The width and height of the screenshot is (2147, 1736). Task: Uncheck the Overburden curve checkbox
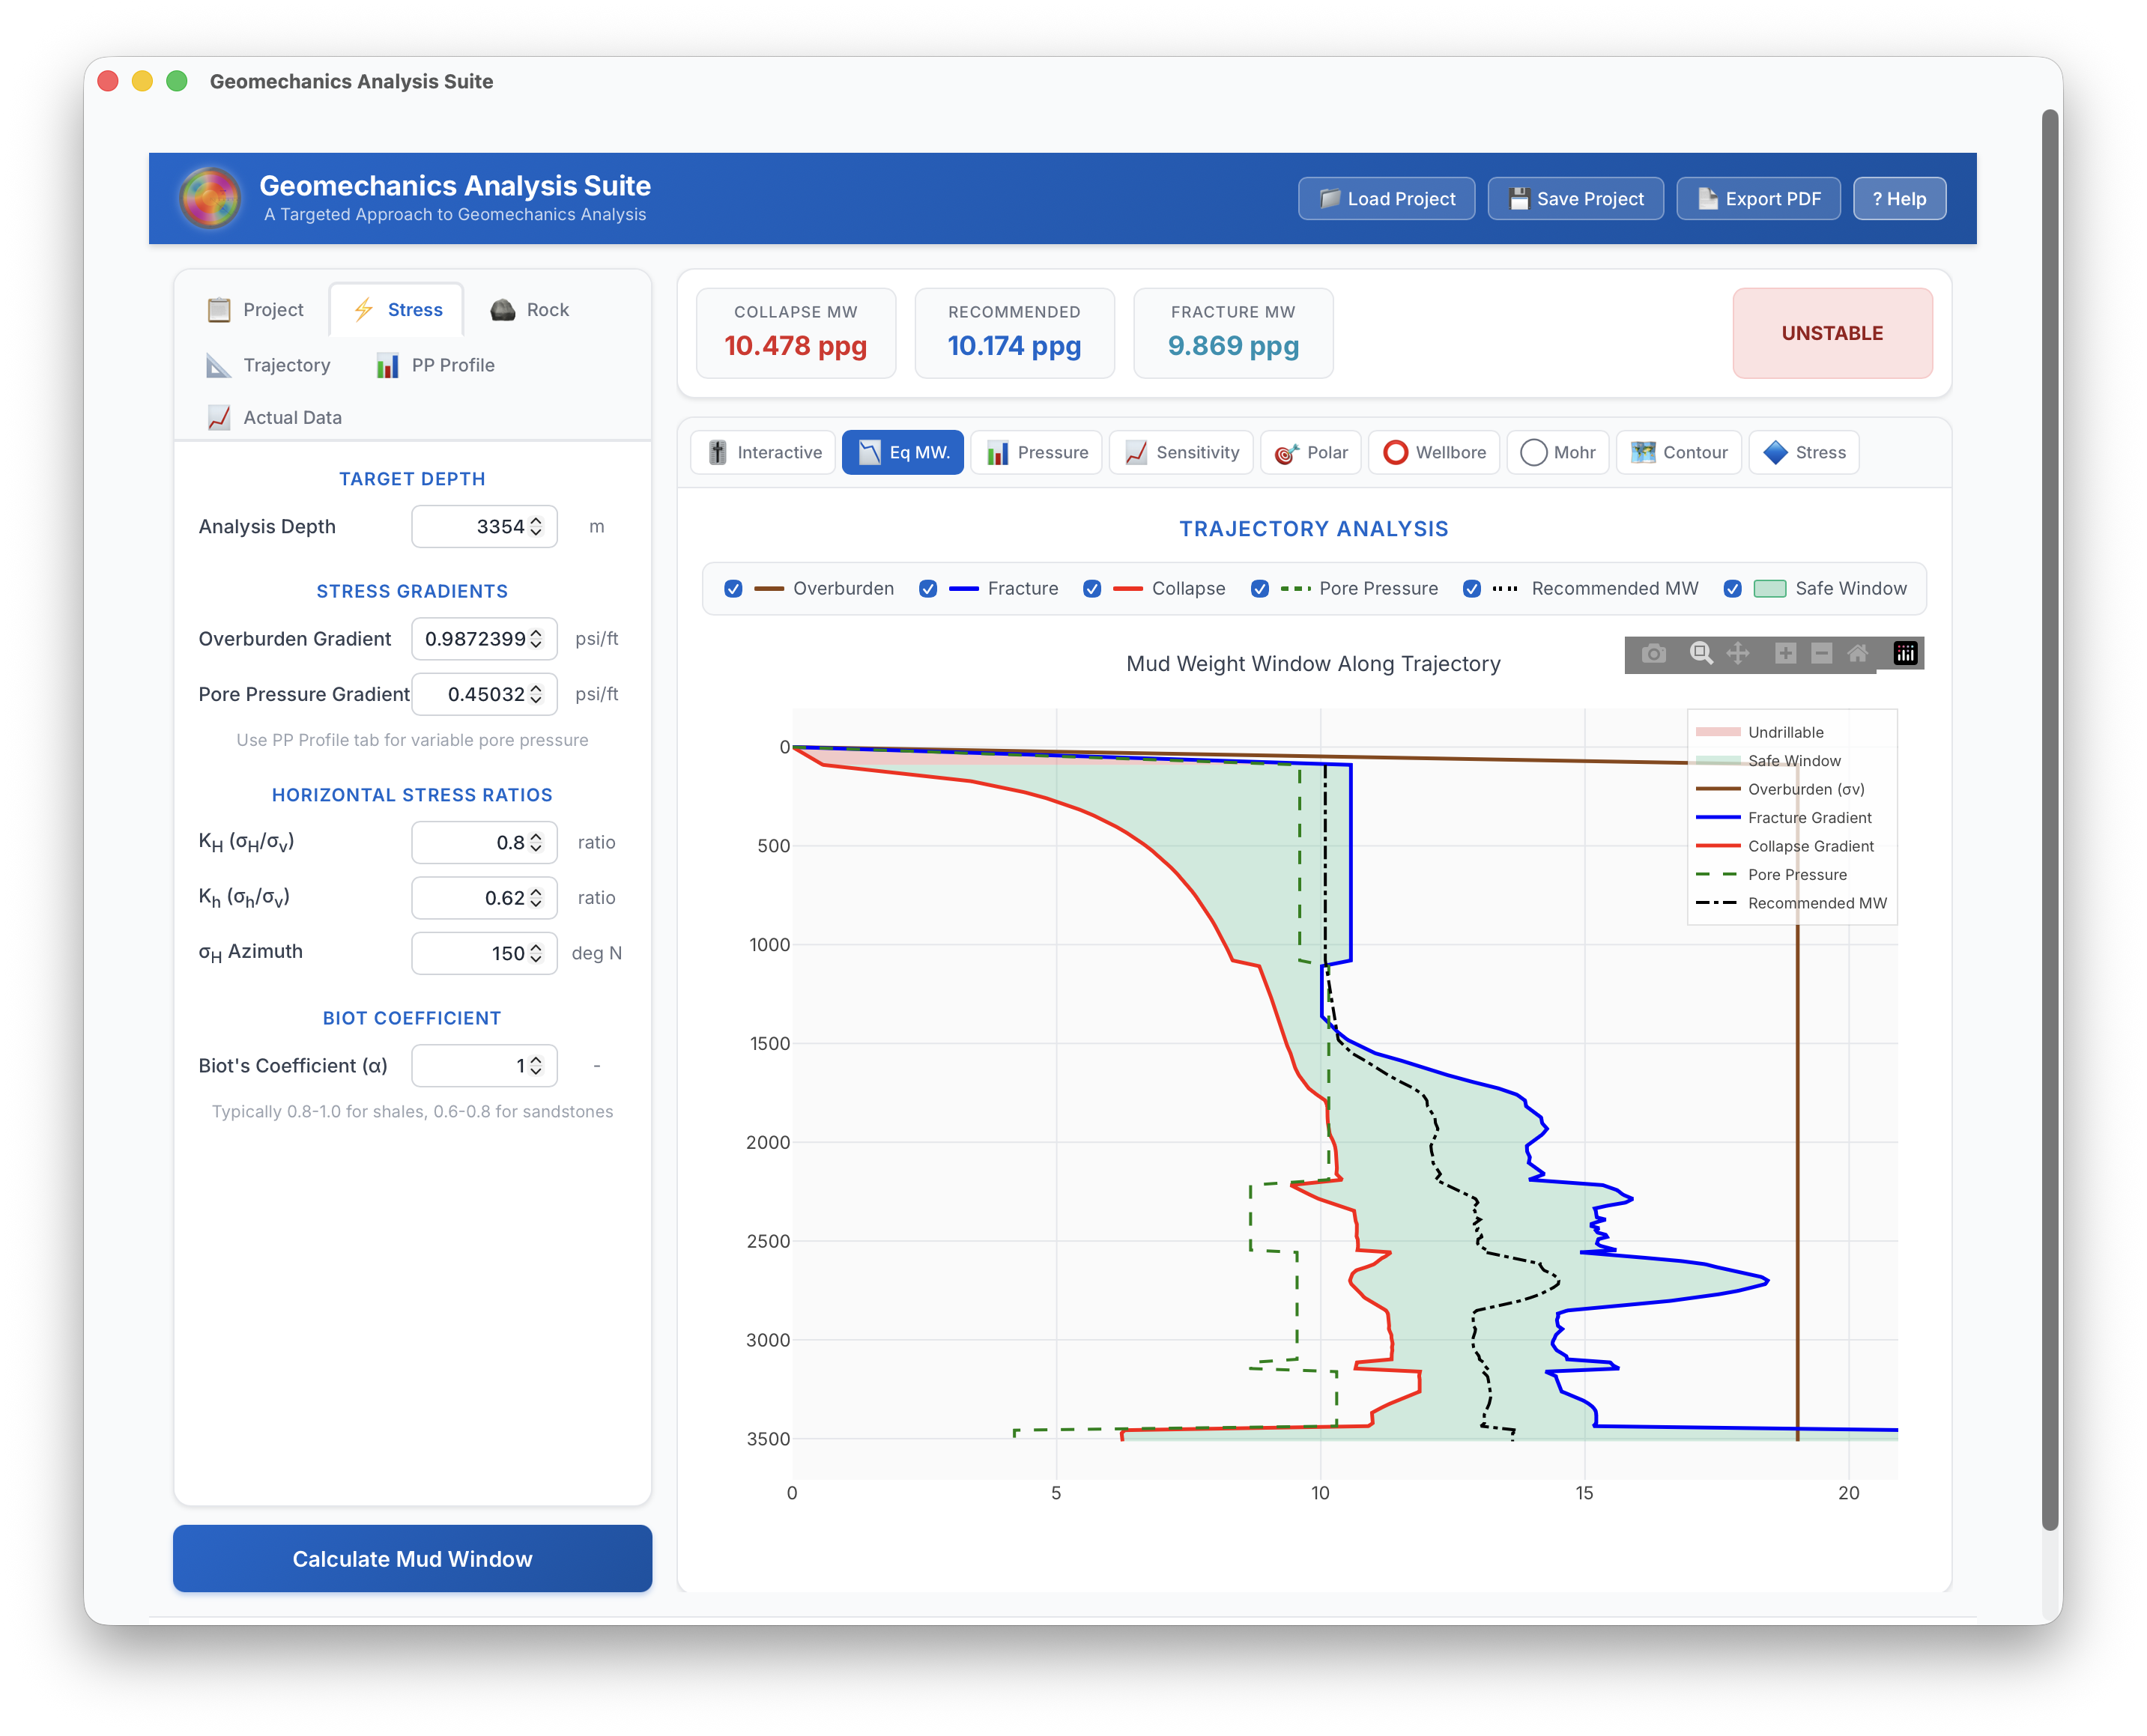coord(733,589)
